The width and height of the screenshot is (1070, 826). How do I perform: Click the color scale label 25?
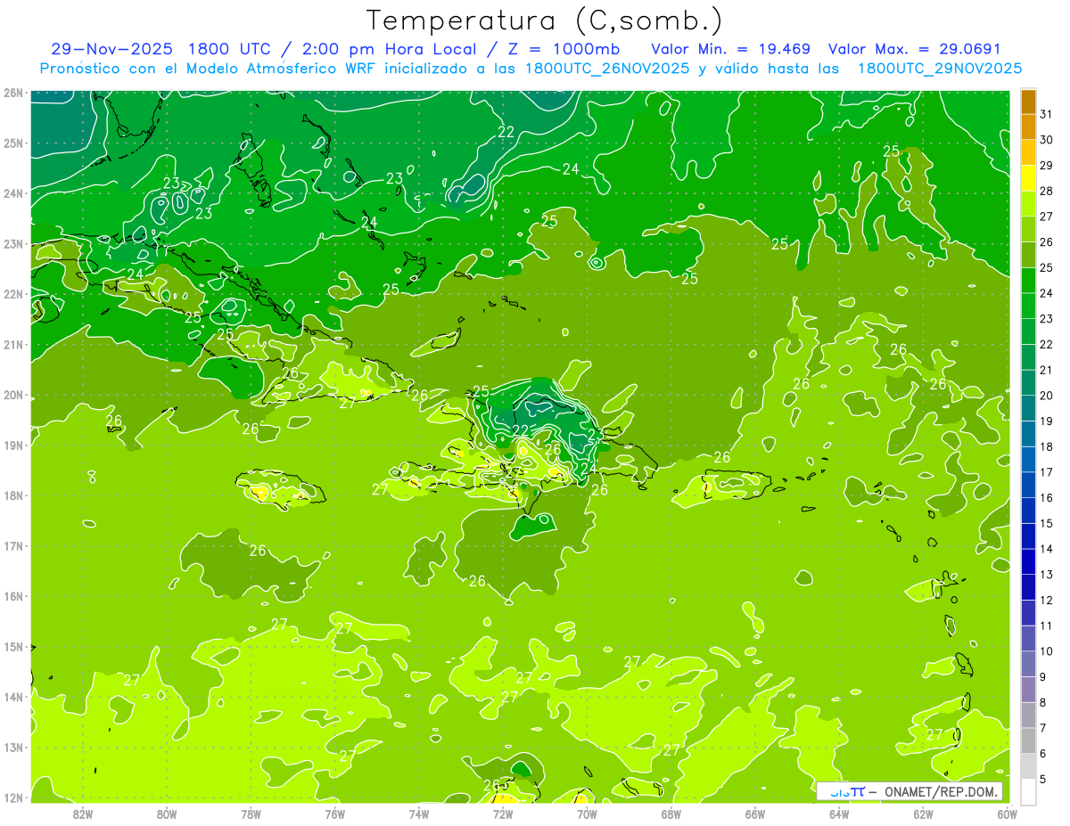(1047, 267)
